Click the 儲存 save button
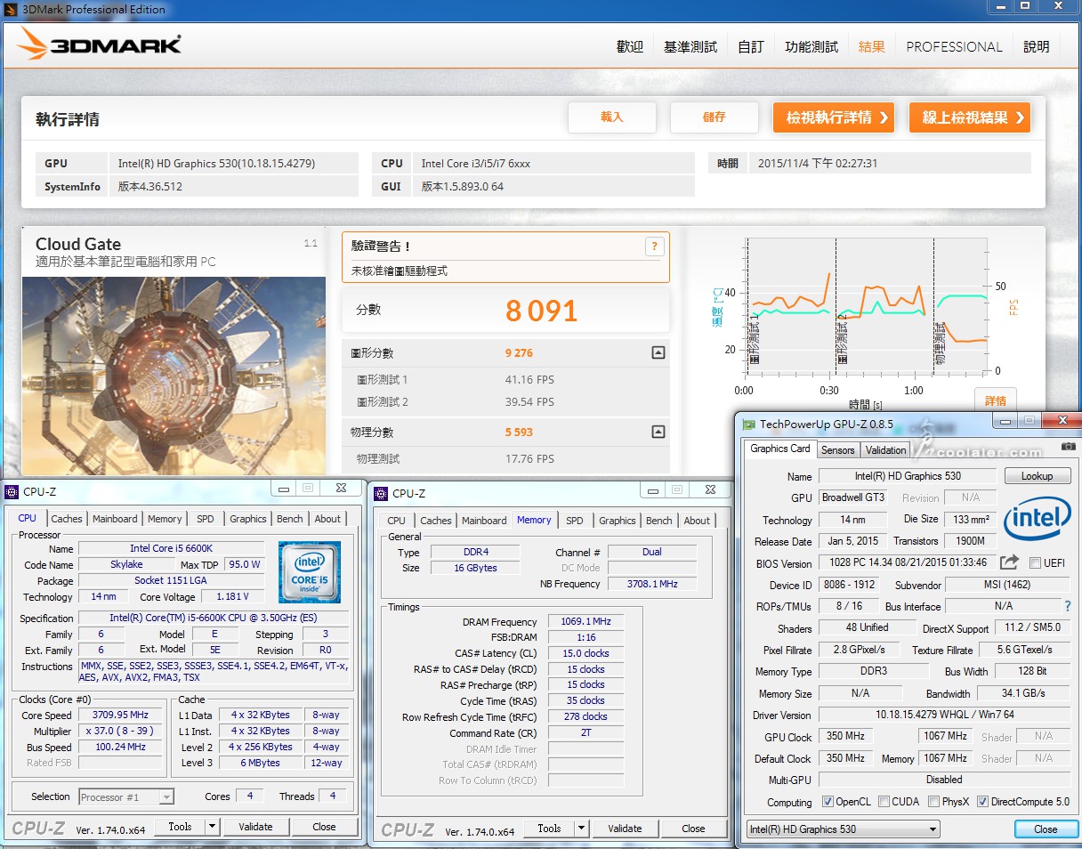1082x849 pixels. point(714,117)
